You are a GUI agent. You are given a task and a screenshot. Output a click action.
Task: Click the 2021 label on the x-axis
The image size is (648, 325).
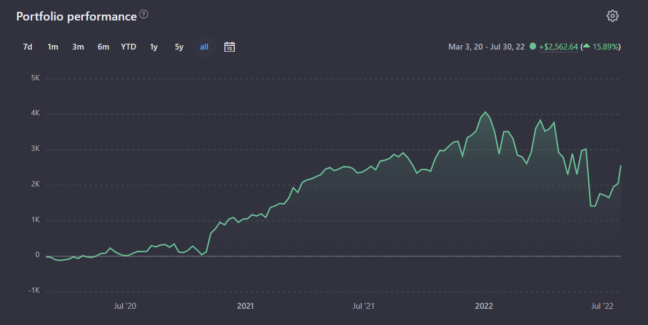tap(245, 306)
